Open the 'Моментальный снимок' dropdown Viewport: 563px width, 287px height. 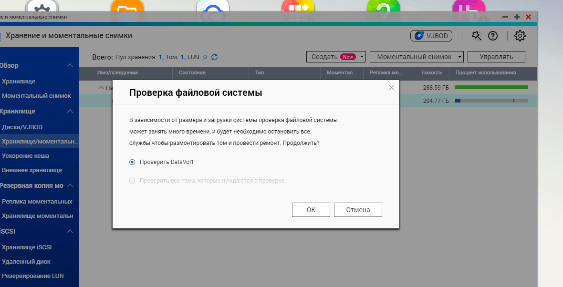[x=417, y=57]
